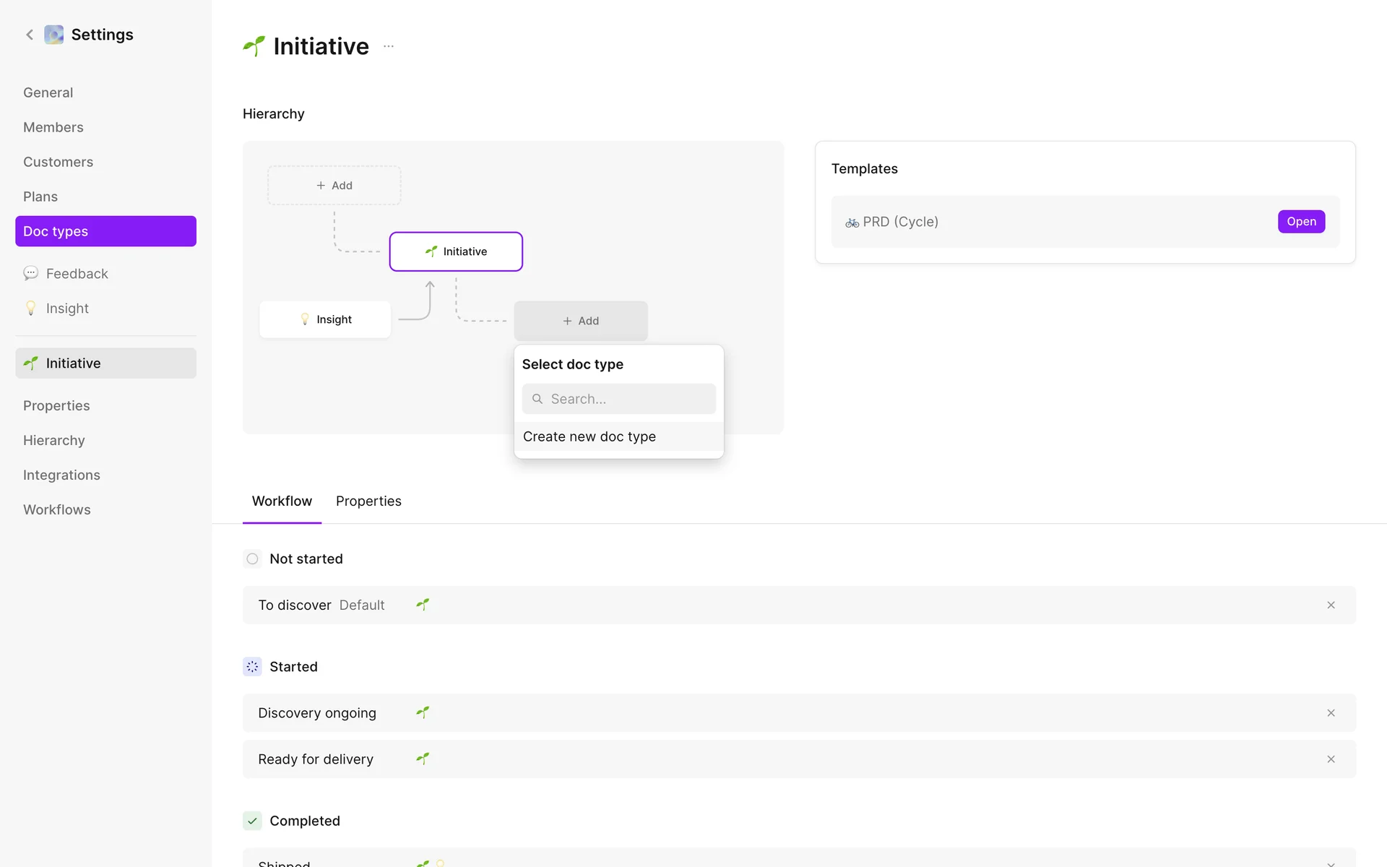Remove the Discovery ongoing status

pos(1331,713)
